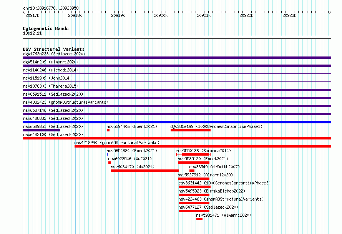Select the dgv514n209 (Almarri2020) variant label
The image size is (342, 234).
[51, 62]
